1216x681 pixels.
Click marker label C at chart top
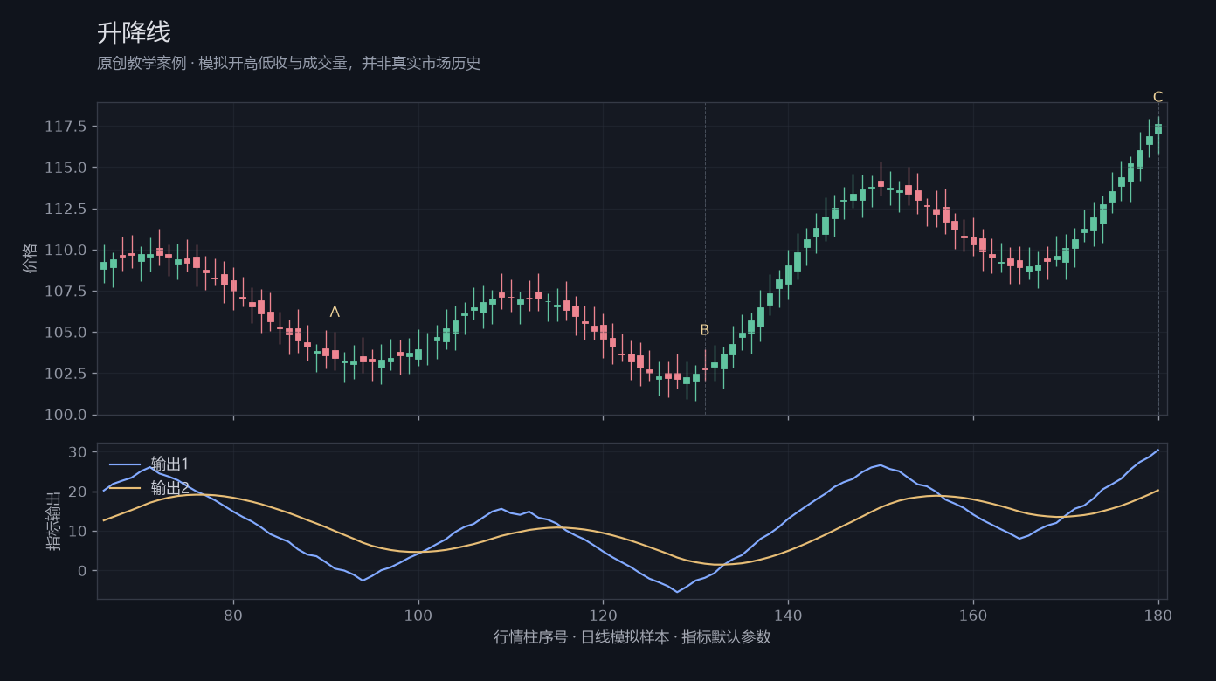(x=1157, y=97)
